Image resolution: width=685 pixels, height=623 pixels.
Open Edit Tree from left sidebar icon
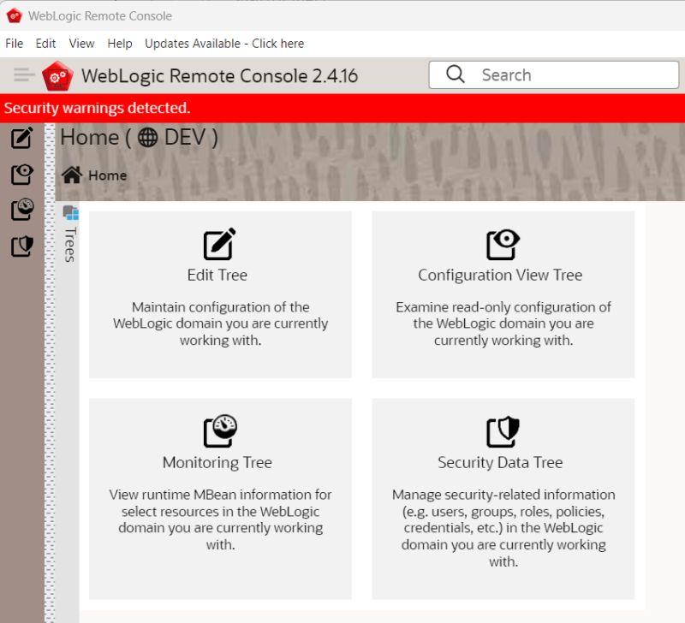[x=22, y=138]
